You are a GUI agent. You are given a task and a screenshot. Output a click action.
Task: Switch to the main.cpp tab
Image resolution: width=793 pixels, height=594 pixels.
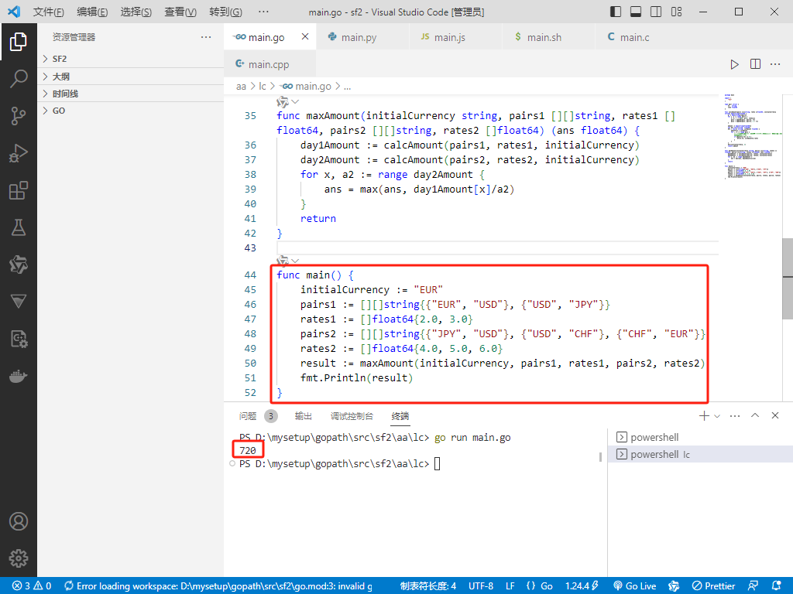(269, 64)
